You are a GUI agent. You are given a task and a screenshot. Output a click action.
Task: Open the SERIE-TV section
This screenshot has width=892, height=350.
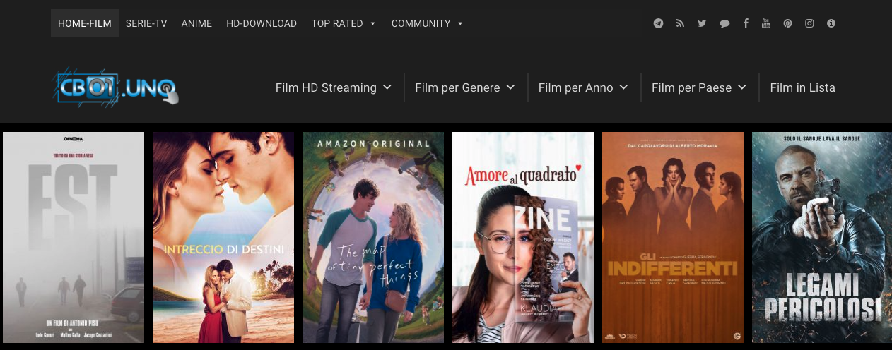click(146, 23)
